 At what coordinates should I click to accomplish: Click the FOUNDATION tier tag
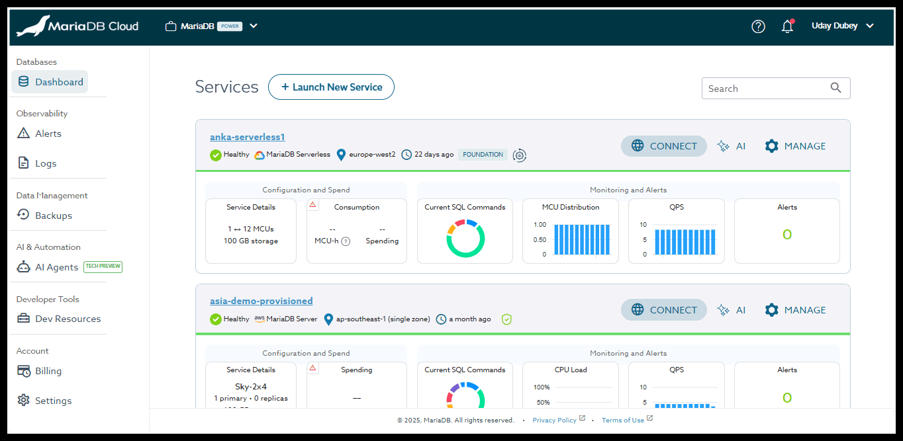483,155
